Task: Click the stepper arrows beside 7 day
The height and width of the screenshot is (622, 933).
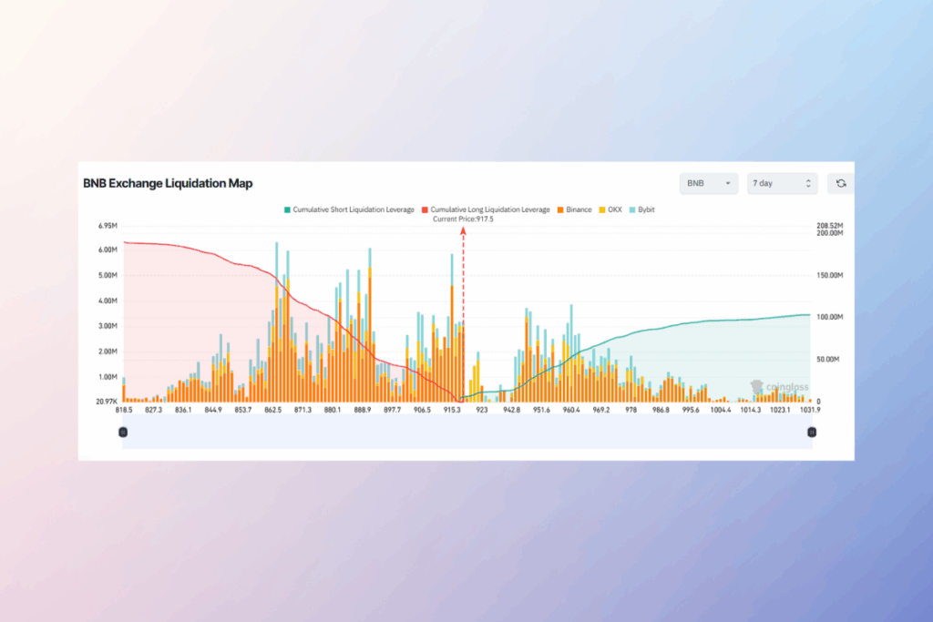Action: pyautogui.click(x=809, y=183)
